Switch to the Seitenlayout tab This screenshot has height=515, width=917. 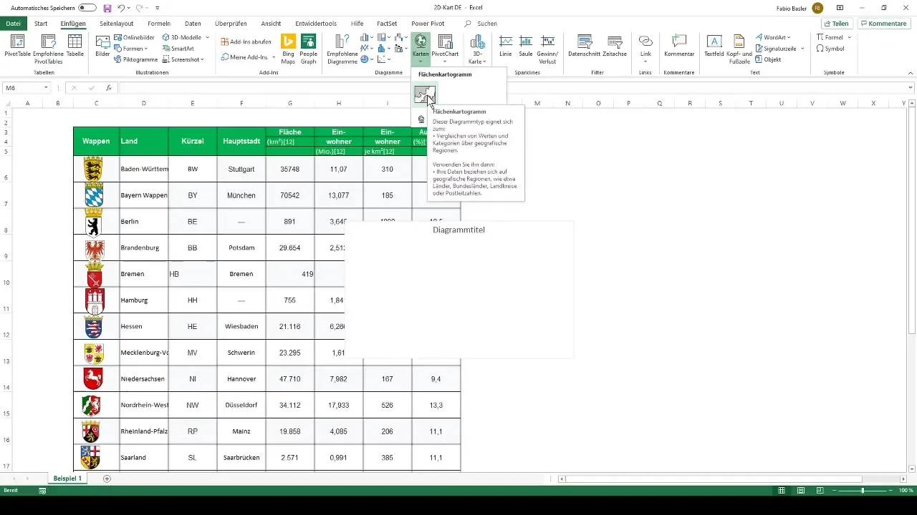pos(117,24)
